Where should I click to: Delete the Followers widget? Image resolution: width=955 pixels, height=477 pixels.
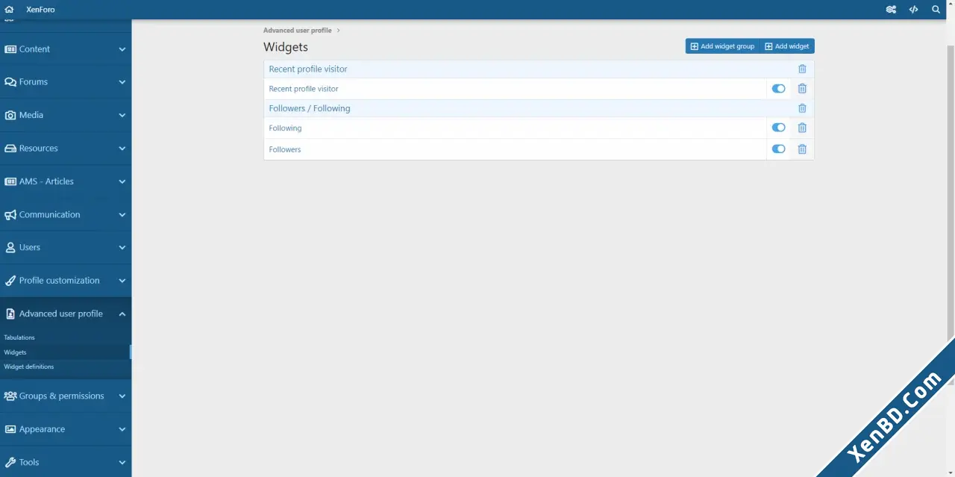pyautogui.click(x=802, y=149)
